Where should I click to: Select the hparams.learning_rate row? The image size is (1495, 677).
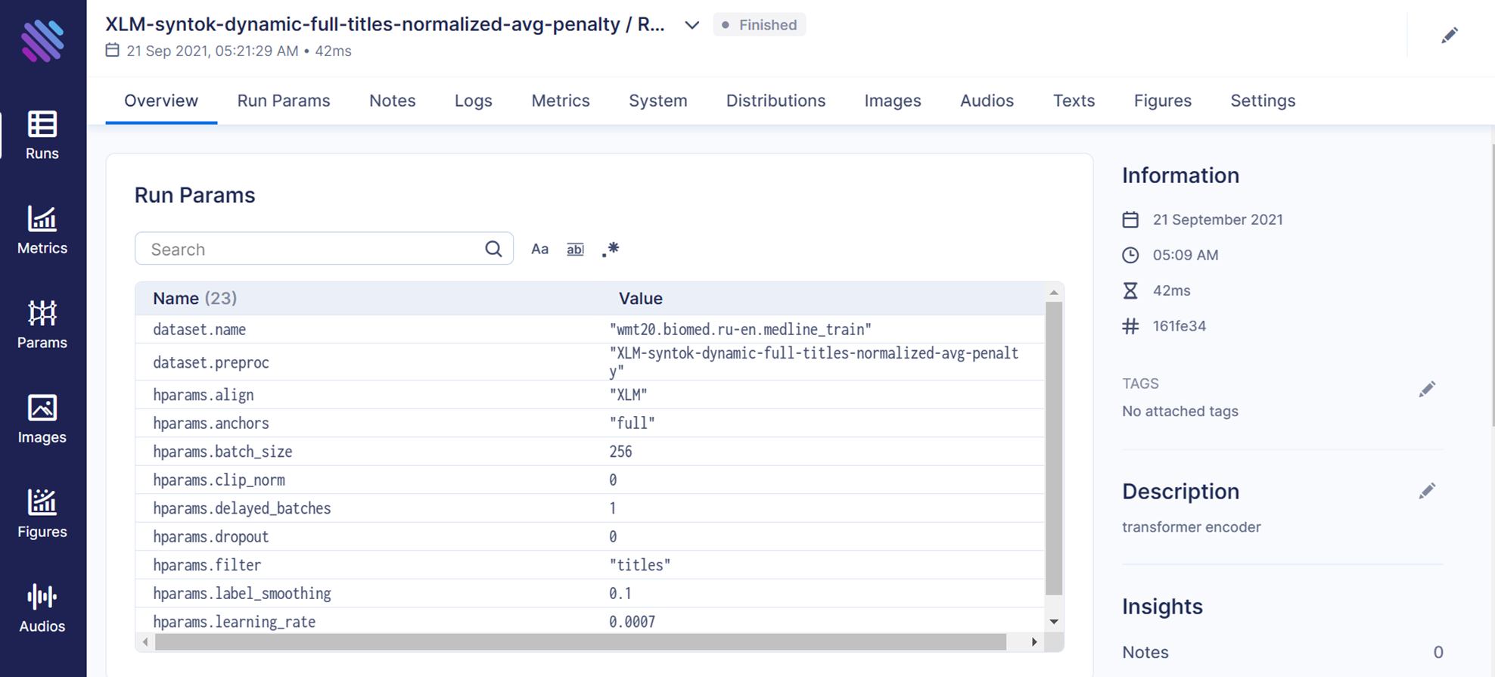tap(590, 621)
